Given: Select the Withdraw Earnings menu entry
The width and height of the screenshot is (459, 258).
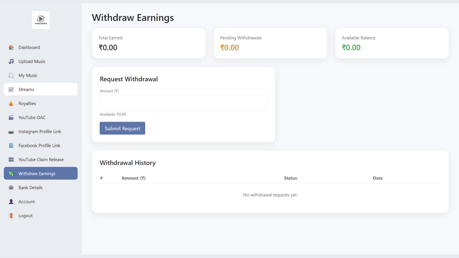Looking at the screenshot, I should coord(37,173).
